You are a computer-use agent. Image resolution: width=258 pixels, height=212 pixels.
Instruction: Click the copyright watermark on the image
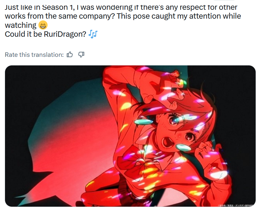click(x=236, y=205)
